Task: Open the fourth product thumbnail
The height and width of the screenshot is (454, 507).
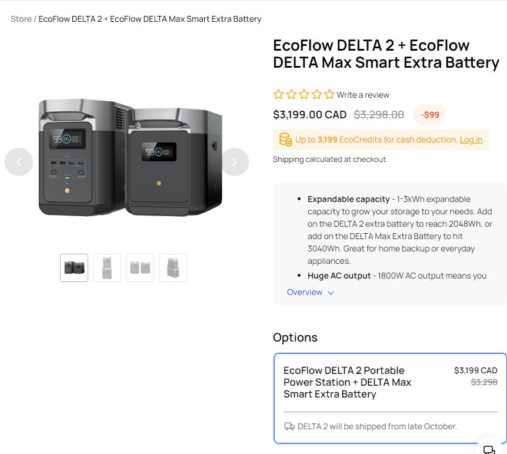Action: (173, 268)
